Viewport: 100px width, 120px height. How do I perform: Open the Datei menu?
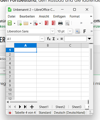[x=12, y=16]
